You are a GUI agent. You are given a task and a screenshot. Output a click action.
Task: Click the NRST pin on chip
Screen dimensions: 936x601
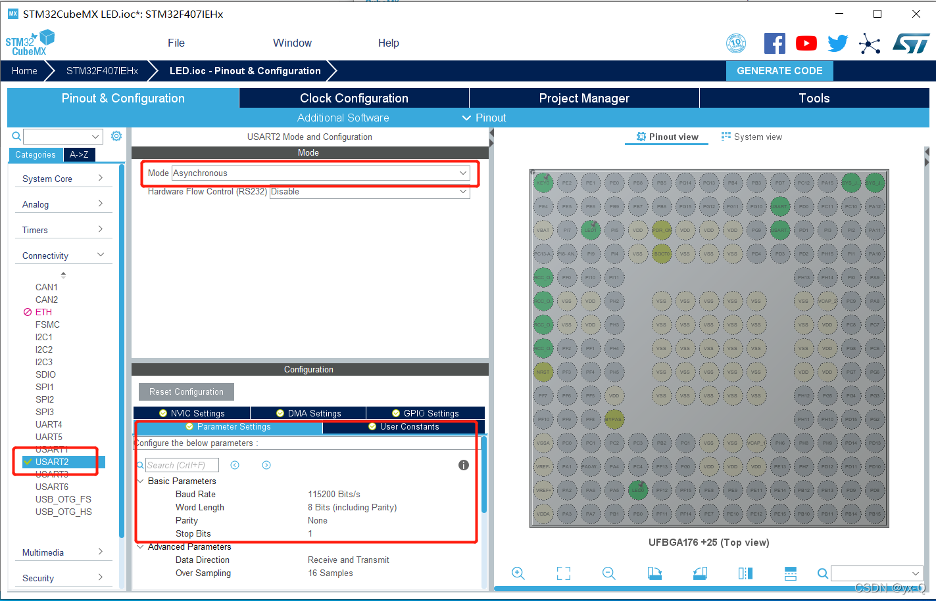[x=543, y=372]
